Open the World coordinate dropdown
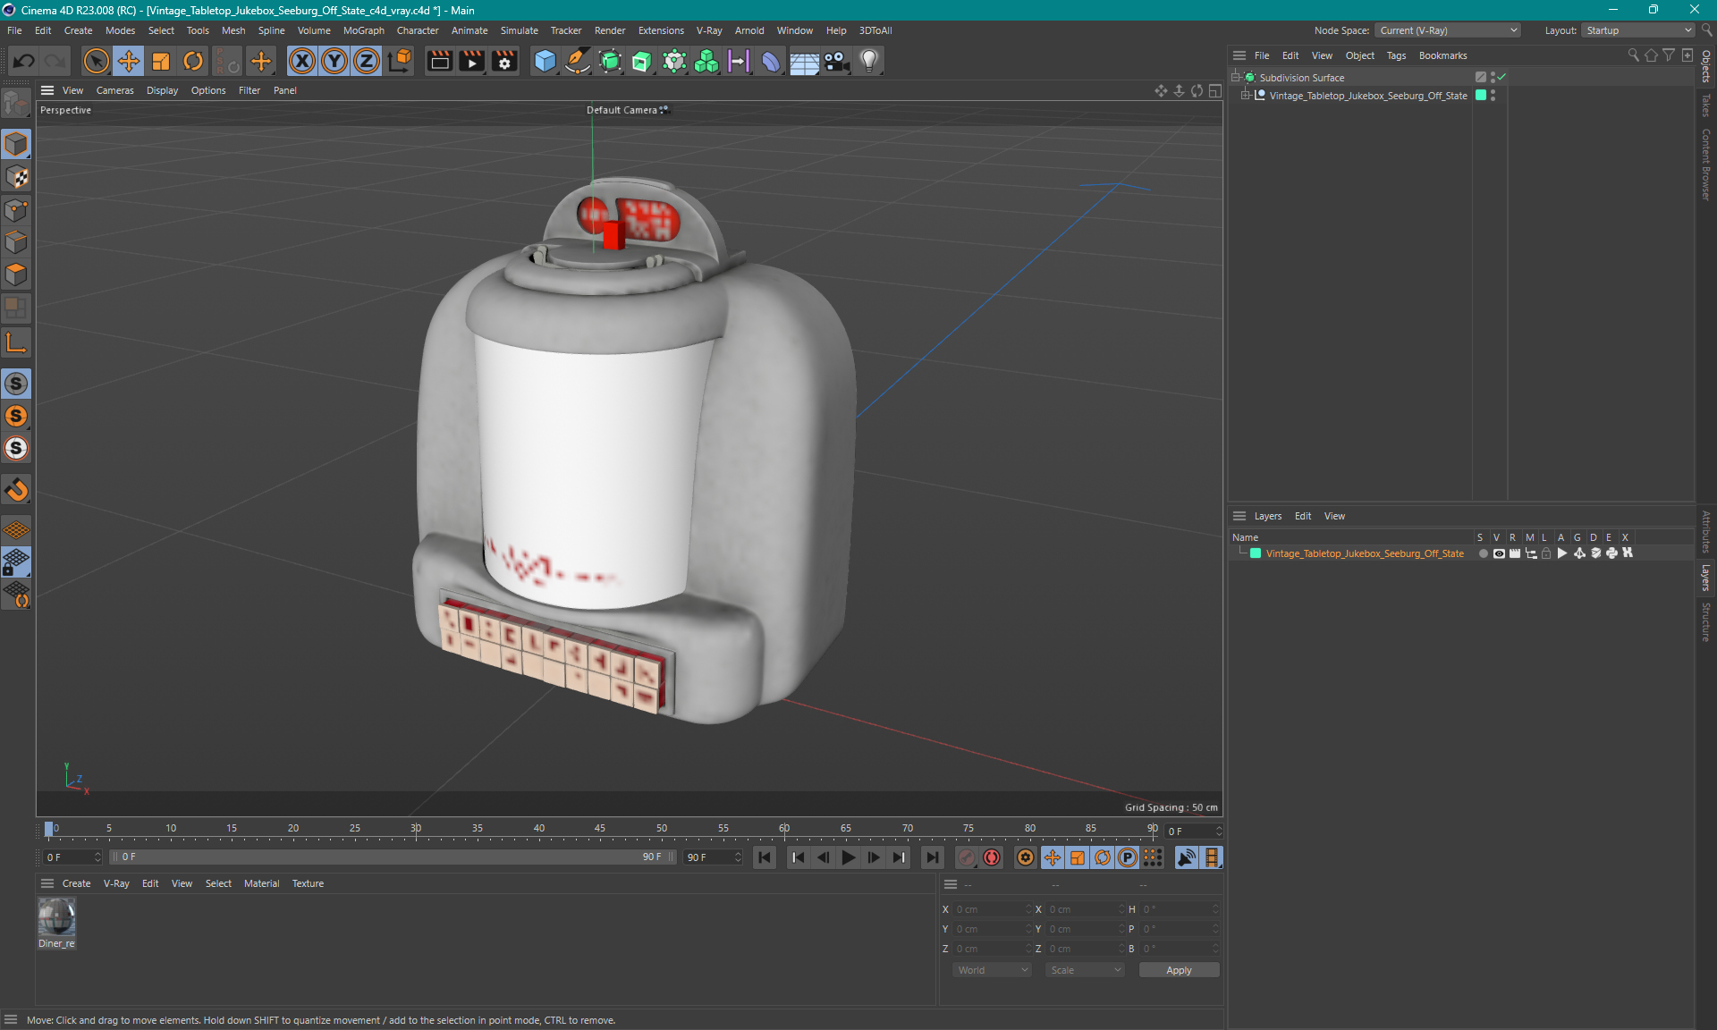This screenshot has height=1030, width=1717. (992, 970)
